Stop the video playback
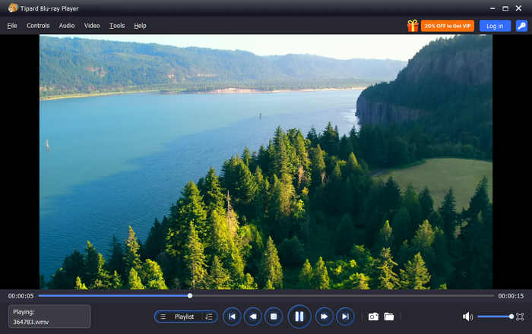 274,317
